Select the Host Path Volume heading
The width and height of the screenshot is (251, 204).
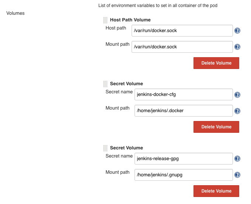(x=130, y=20)
